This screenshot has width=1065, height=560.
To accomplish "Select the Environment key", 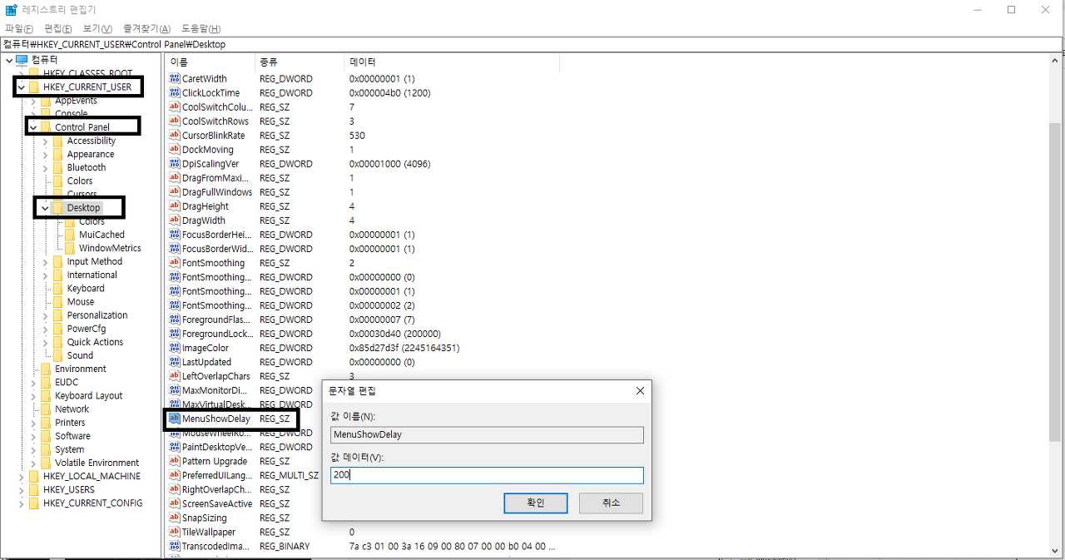I will pos(81,369).
